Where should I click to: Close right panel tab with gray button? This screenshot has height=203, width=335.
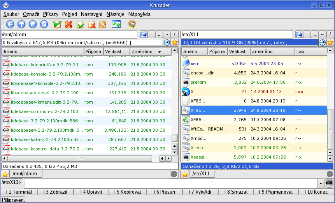[x=330, y=174]
